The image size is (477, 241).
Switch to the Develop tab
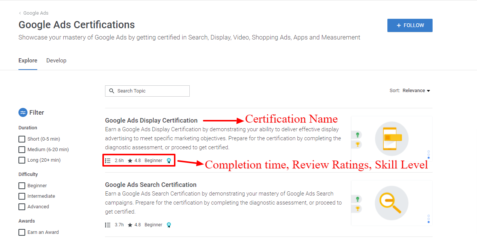[56, 61]
